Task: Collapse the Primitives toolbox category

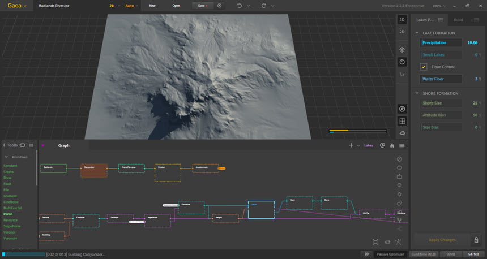Action: point(6,157)
